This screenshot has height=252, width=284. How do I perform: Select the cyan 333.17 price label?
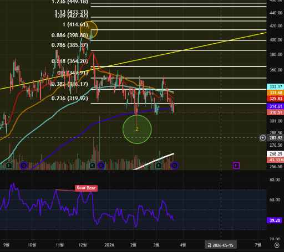(x=275, y=86)
